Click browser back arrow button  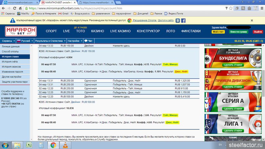pyautogui.click(x=4, y=8)
